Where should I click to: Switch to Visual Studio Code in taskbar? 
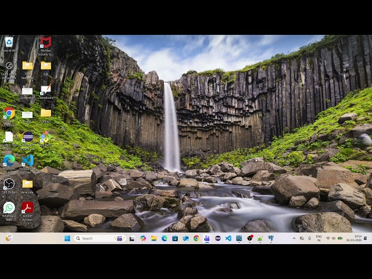228,238
